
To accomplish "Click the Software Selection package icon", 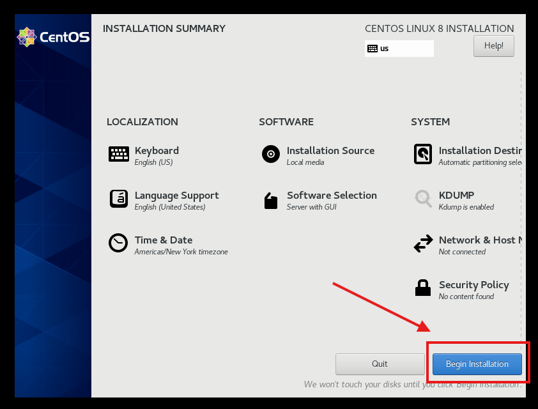I will 271,201.
